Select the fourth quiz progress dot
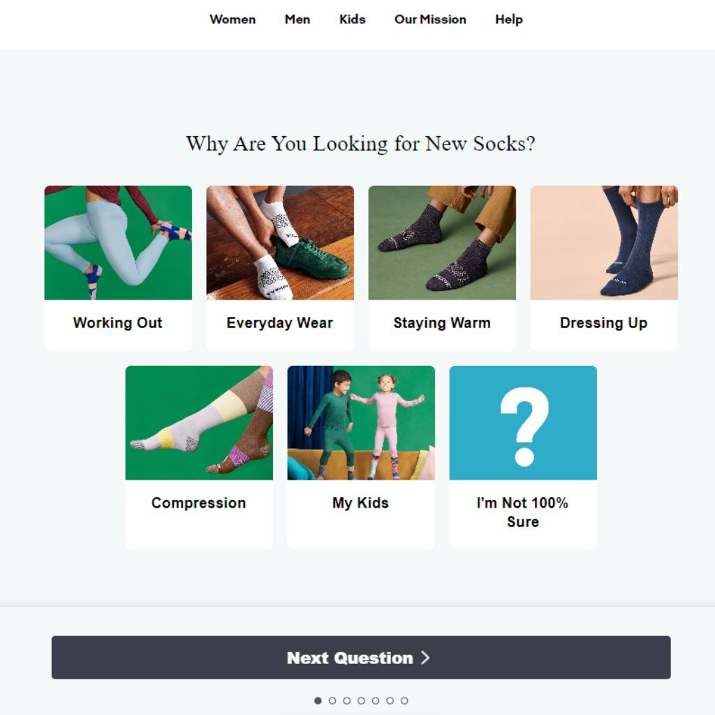Viewport: 715px width, 715px height. point(361,700)
